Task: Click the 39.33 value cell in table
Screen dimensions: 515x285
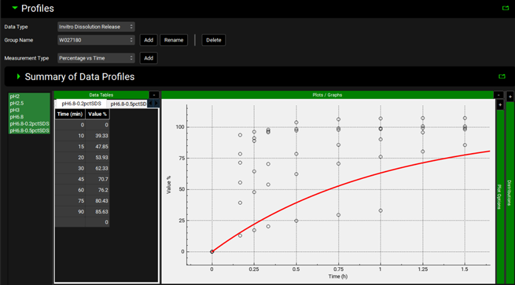Action: coord(97,135)
